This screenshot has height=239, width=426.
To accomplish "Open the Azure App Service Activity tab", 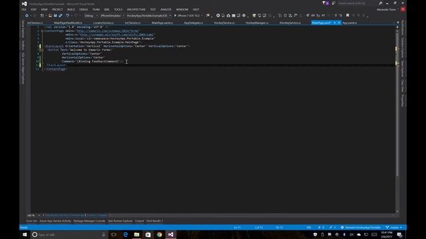I will (55, 221).
